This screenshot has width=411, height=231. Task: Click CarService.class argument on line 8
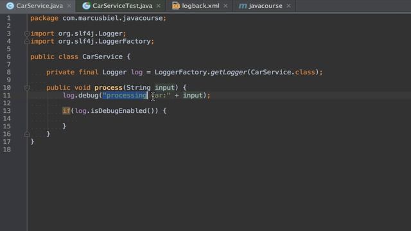click(283, 73)
